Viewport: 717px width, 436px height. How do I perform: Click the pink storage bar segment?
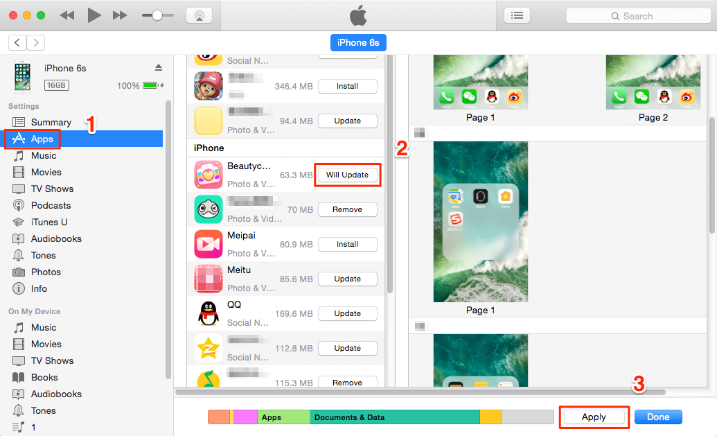(245, 417)
